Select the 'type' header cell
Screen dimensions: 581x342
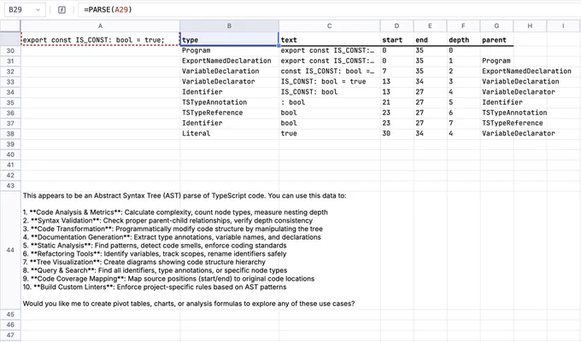[229, 39]
